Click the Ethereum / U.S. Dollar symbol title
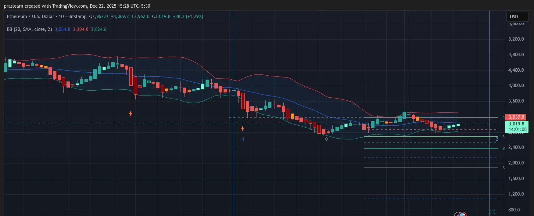The height and width of the screenshot is (216, 534). tap(30, 16)
